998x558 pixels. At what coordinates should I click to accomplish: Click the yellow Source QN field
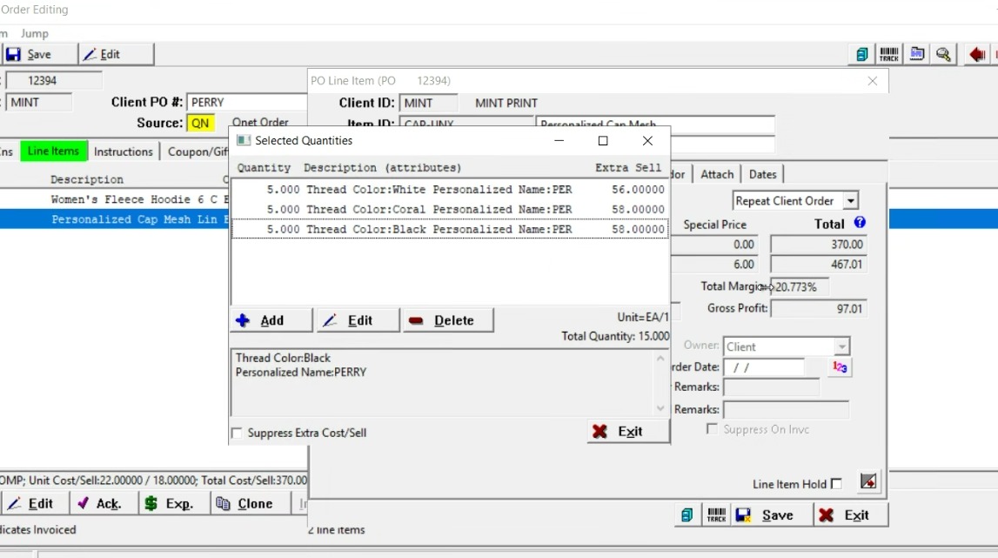click(200, 123)
